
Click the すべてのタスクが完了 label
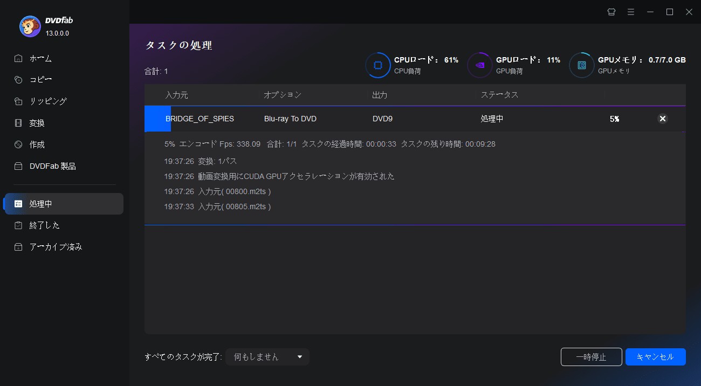click(x=183, y=357)
